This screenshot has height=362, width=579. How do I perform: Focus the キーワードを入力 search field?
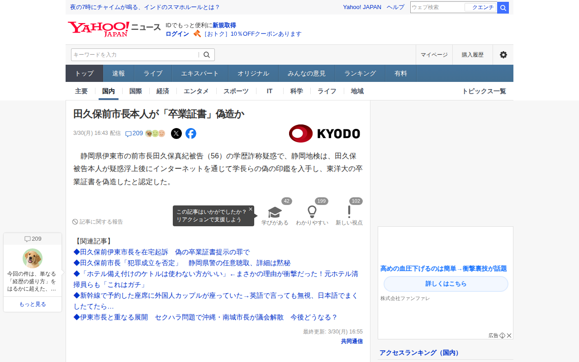(134, 55)
